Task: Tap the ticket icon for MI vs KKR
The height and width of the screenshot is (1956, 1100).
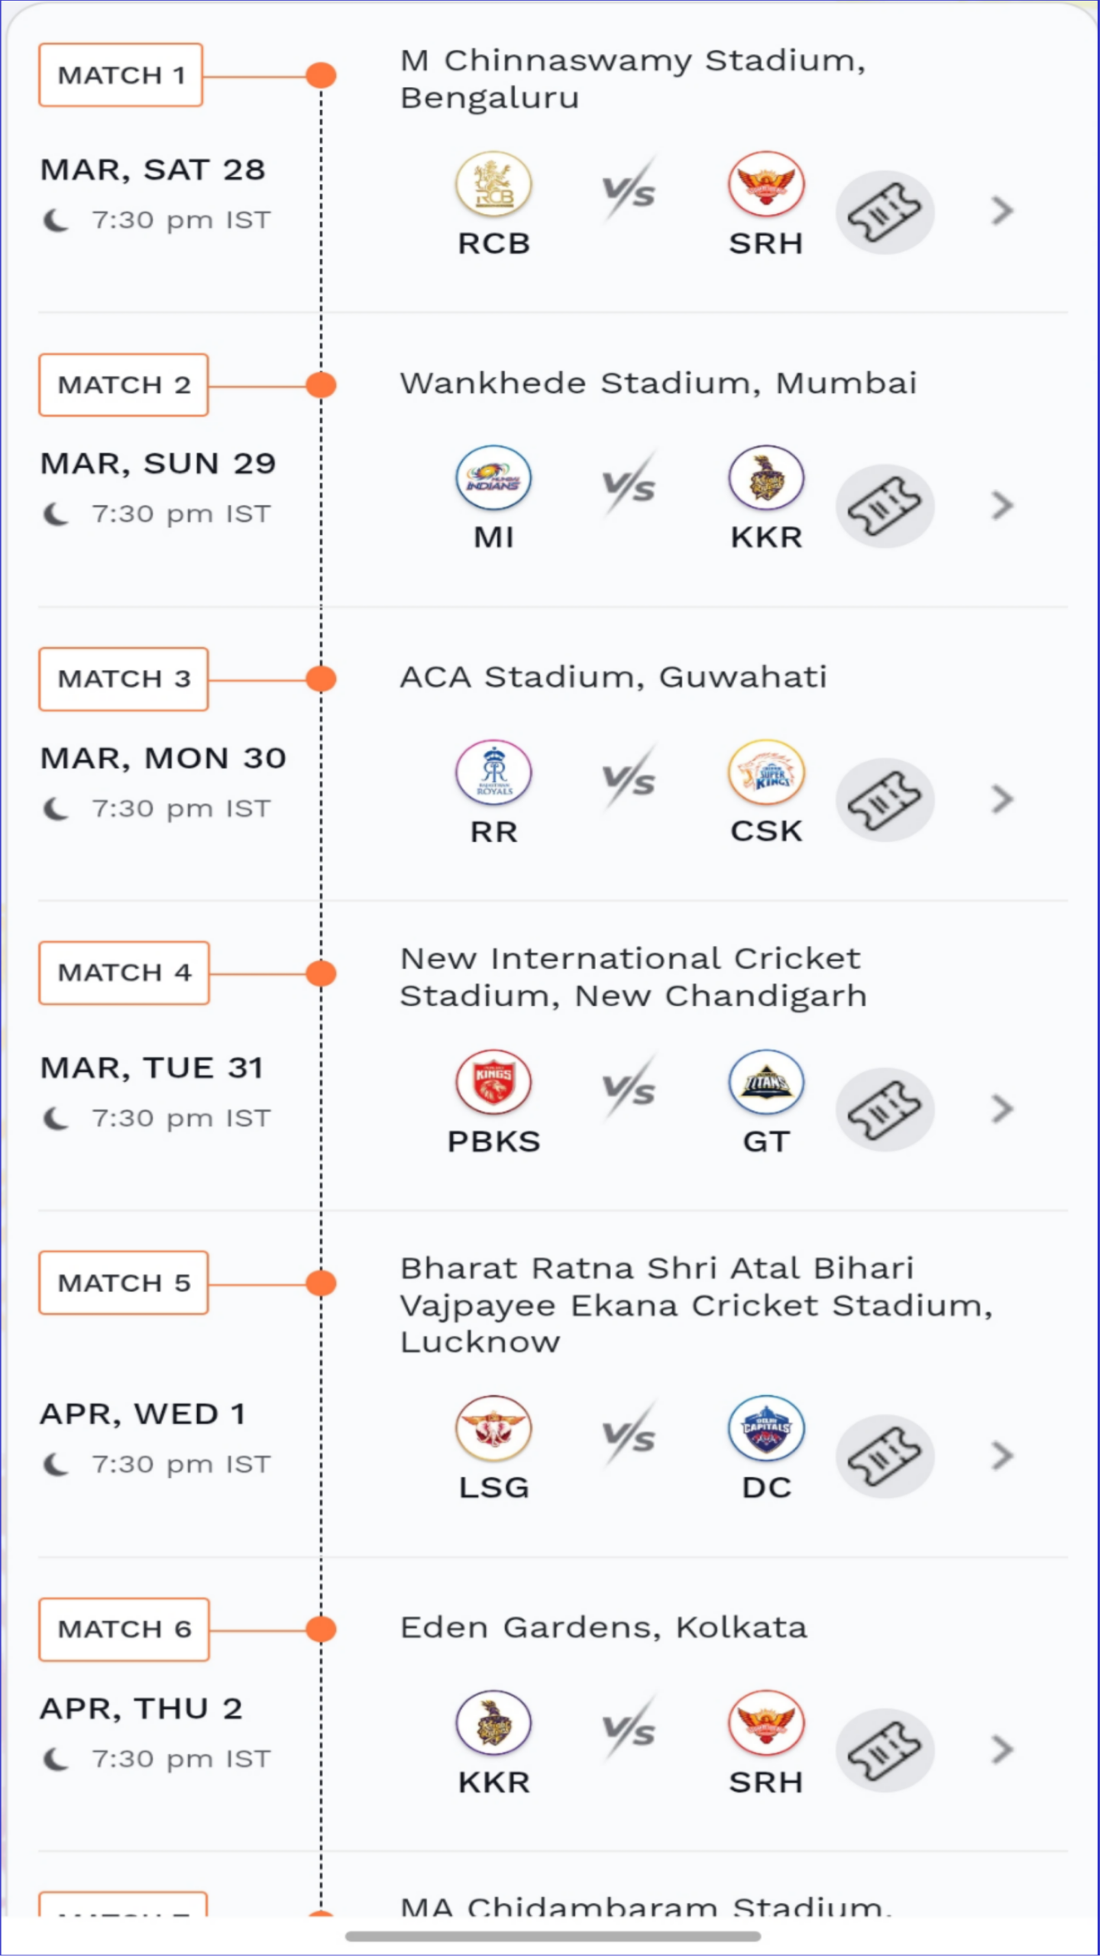Action: coord(884,506)
